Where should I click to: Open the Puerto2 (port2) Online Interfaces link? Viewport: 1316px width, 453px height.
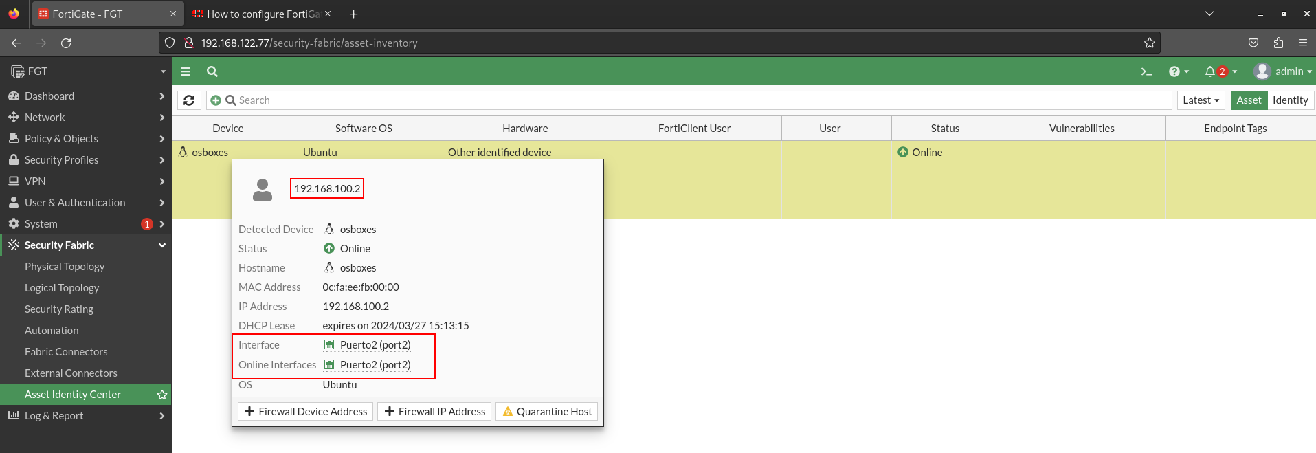[375, 365]
